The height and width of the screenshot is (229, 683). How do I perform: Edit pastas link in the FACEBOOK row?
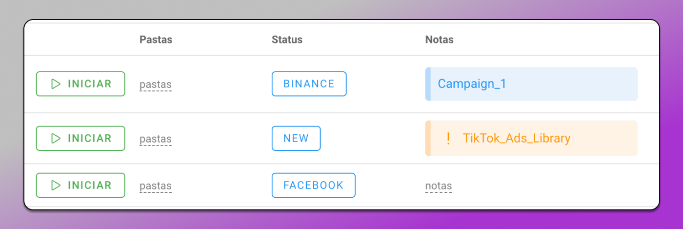pos(156,186)
